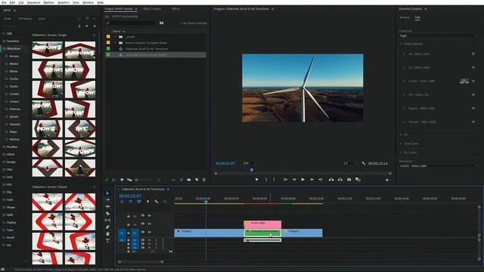Toggle lock on track V1
The width and height of the screenshot is (484, 272).
(129, 233)
